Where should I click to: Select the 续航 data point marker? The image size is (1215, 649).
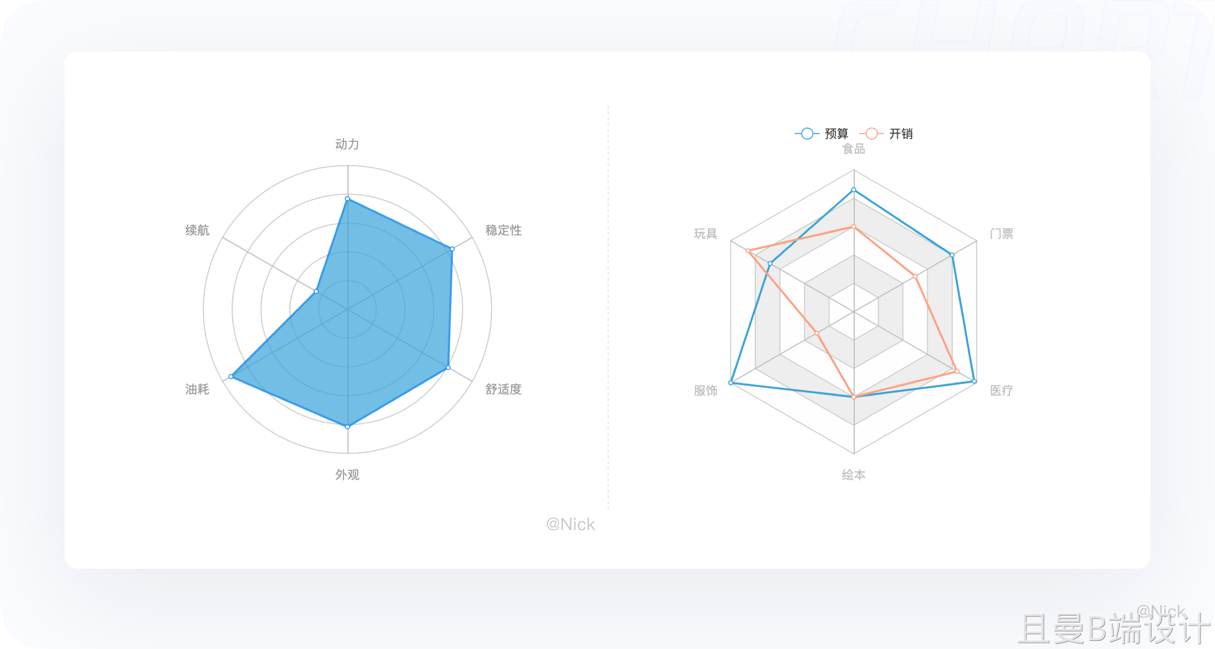316,291
